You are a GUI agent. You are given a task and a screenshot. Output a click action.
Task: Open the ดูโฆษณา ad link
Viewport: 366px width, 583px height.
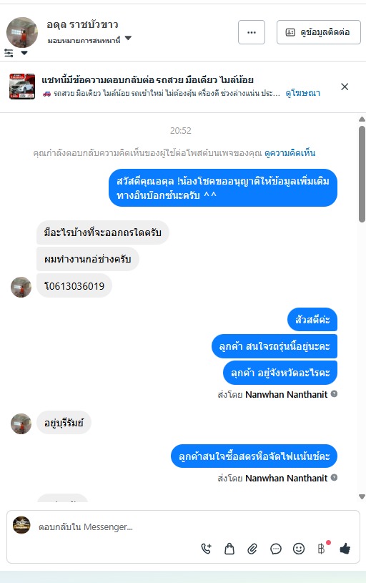(x=302, y=93)
